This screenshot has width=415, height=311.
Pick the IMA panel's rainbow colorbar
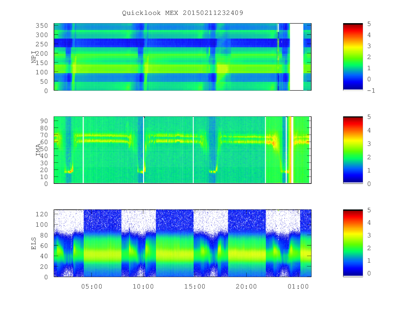[353, 150]
